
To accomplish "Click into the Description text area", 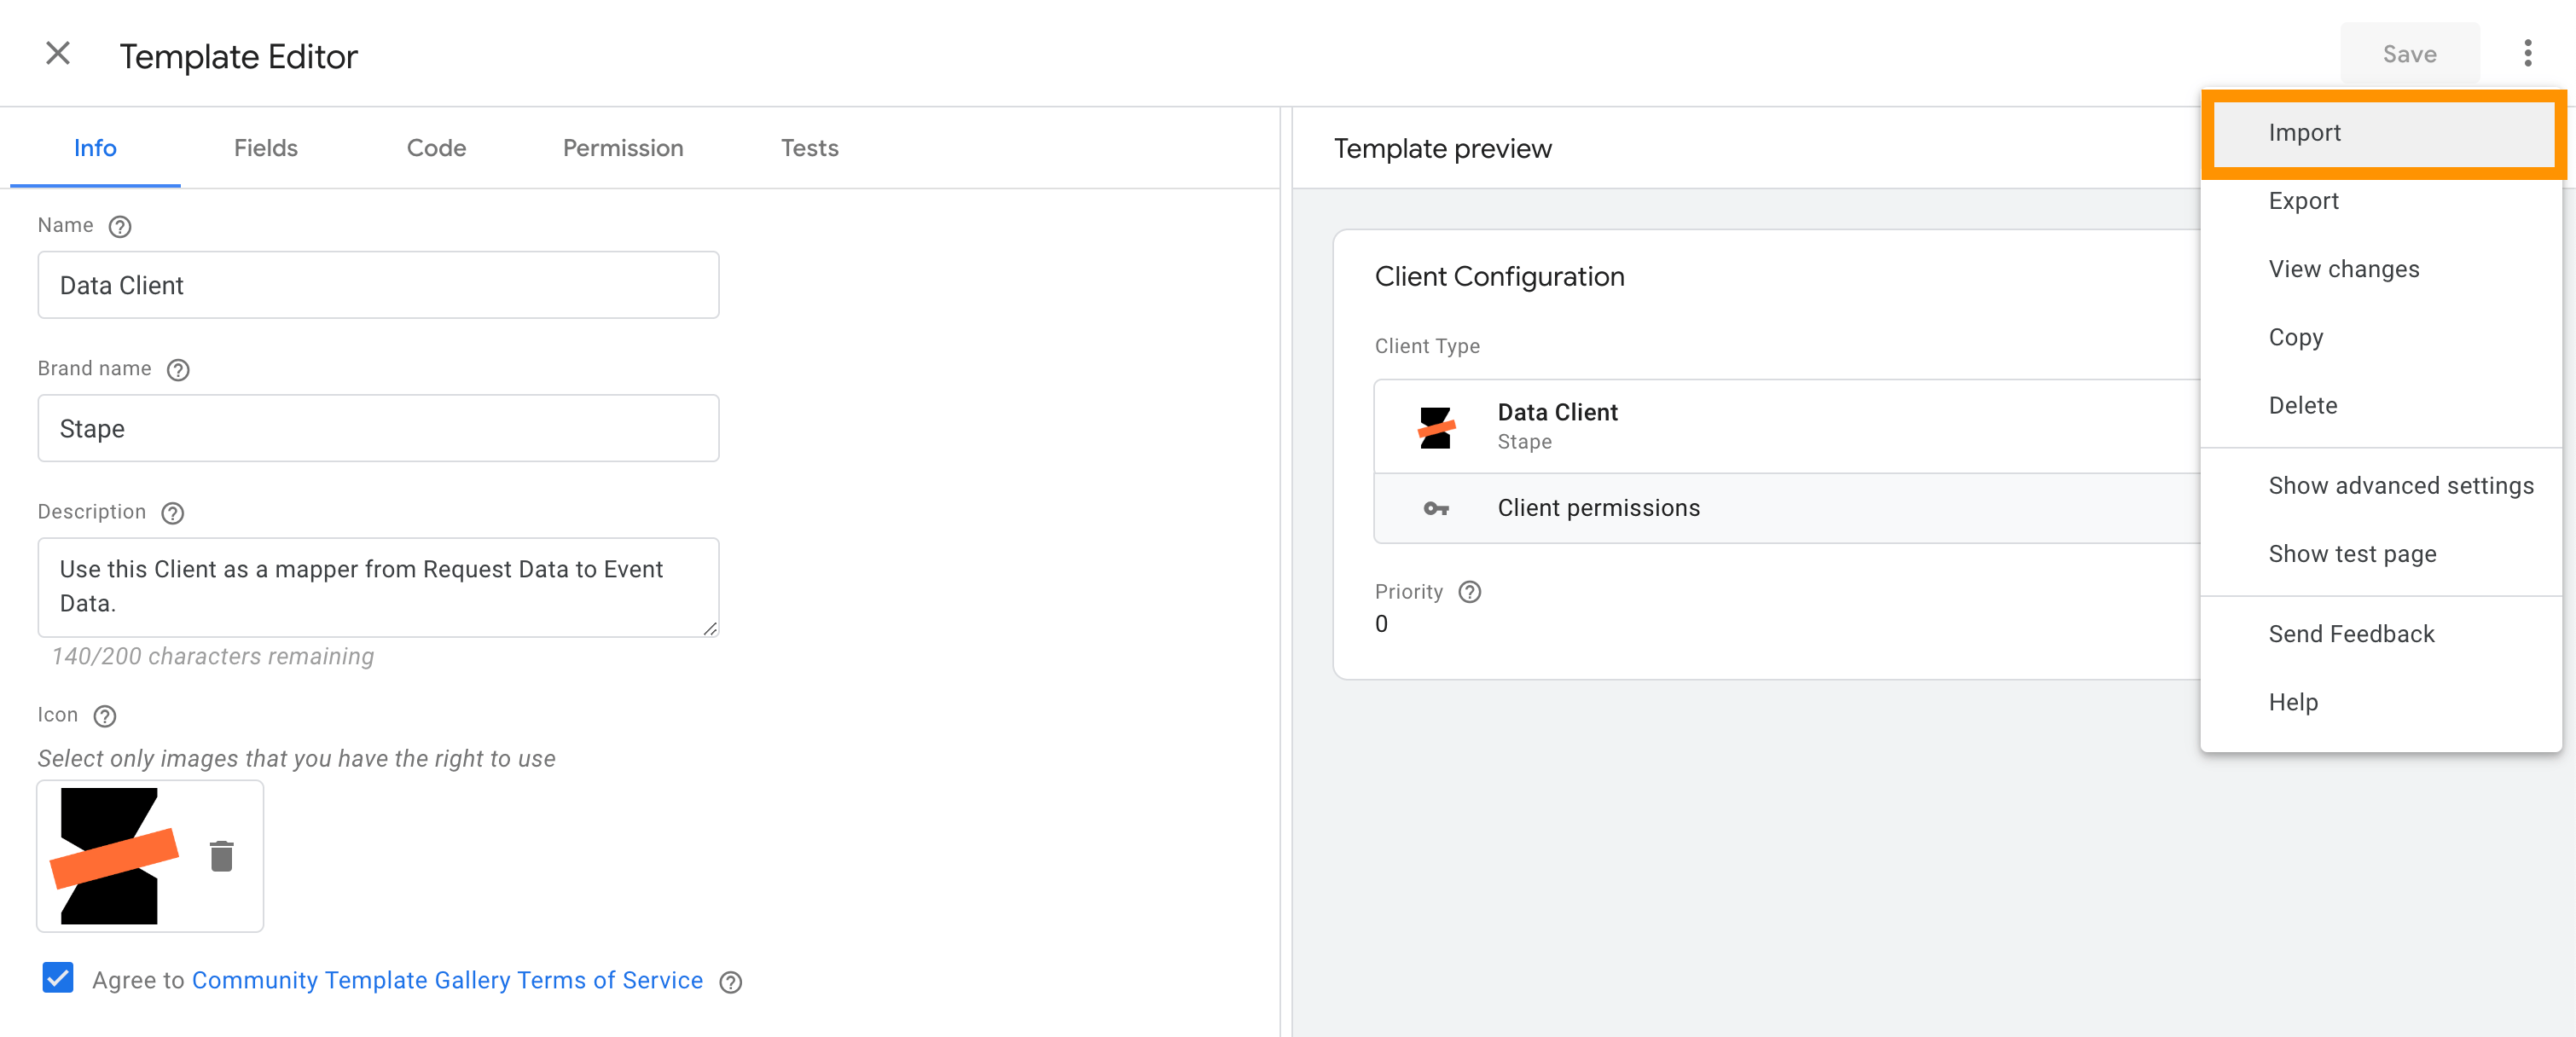I will 378,587.
